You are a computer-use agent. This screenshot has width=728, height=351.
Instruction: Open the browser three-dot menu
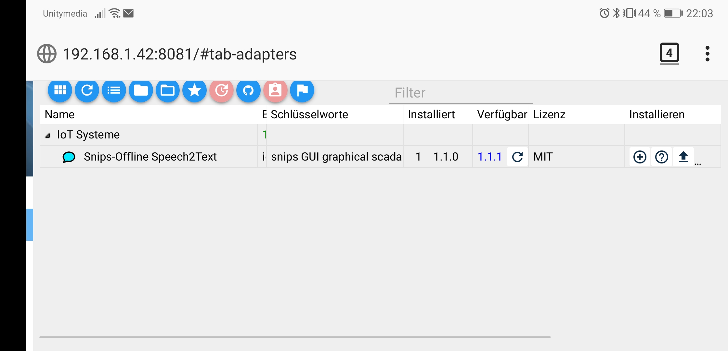[x=707, y=54]
